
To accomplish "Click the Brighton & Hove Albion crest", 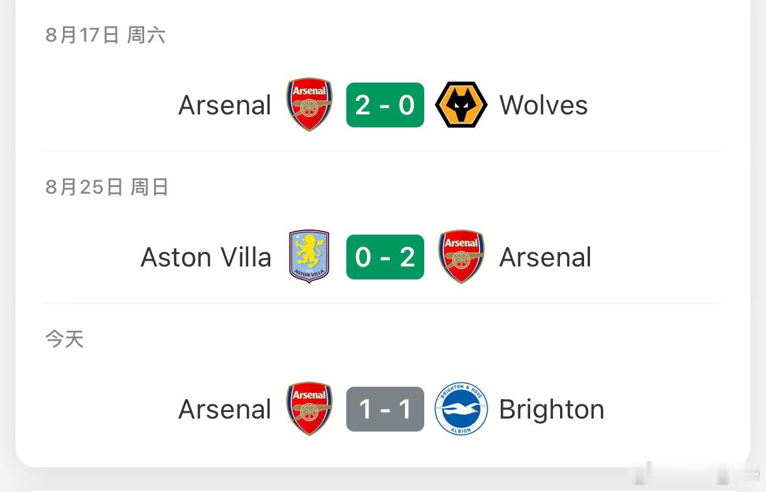I will pyautogui.click(x=461, y=408).
